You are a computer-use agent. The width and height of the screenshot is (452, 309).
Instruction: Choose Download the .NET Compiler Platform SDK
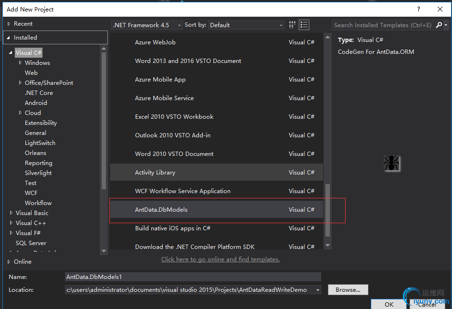pos(217,244)
